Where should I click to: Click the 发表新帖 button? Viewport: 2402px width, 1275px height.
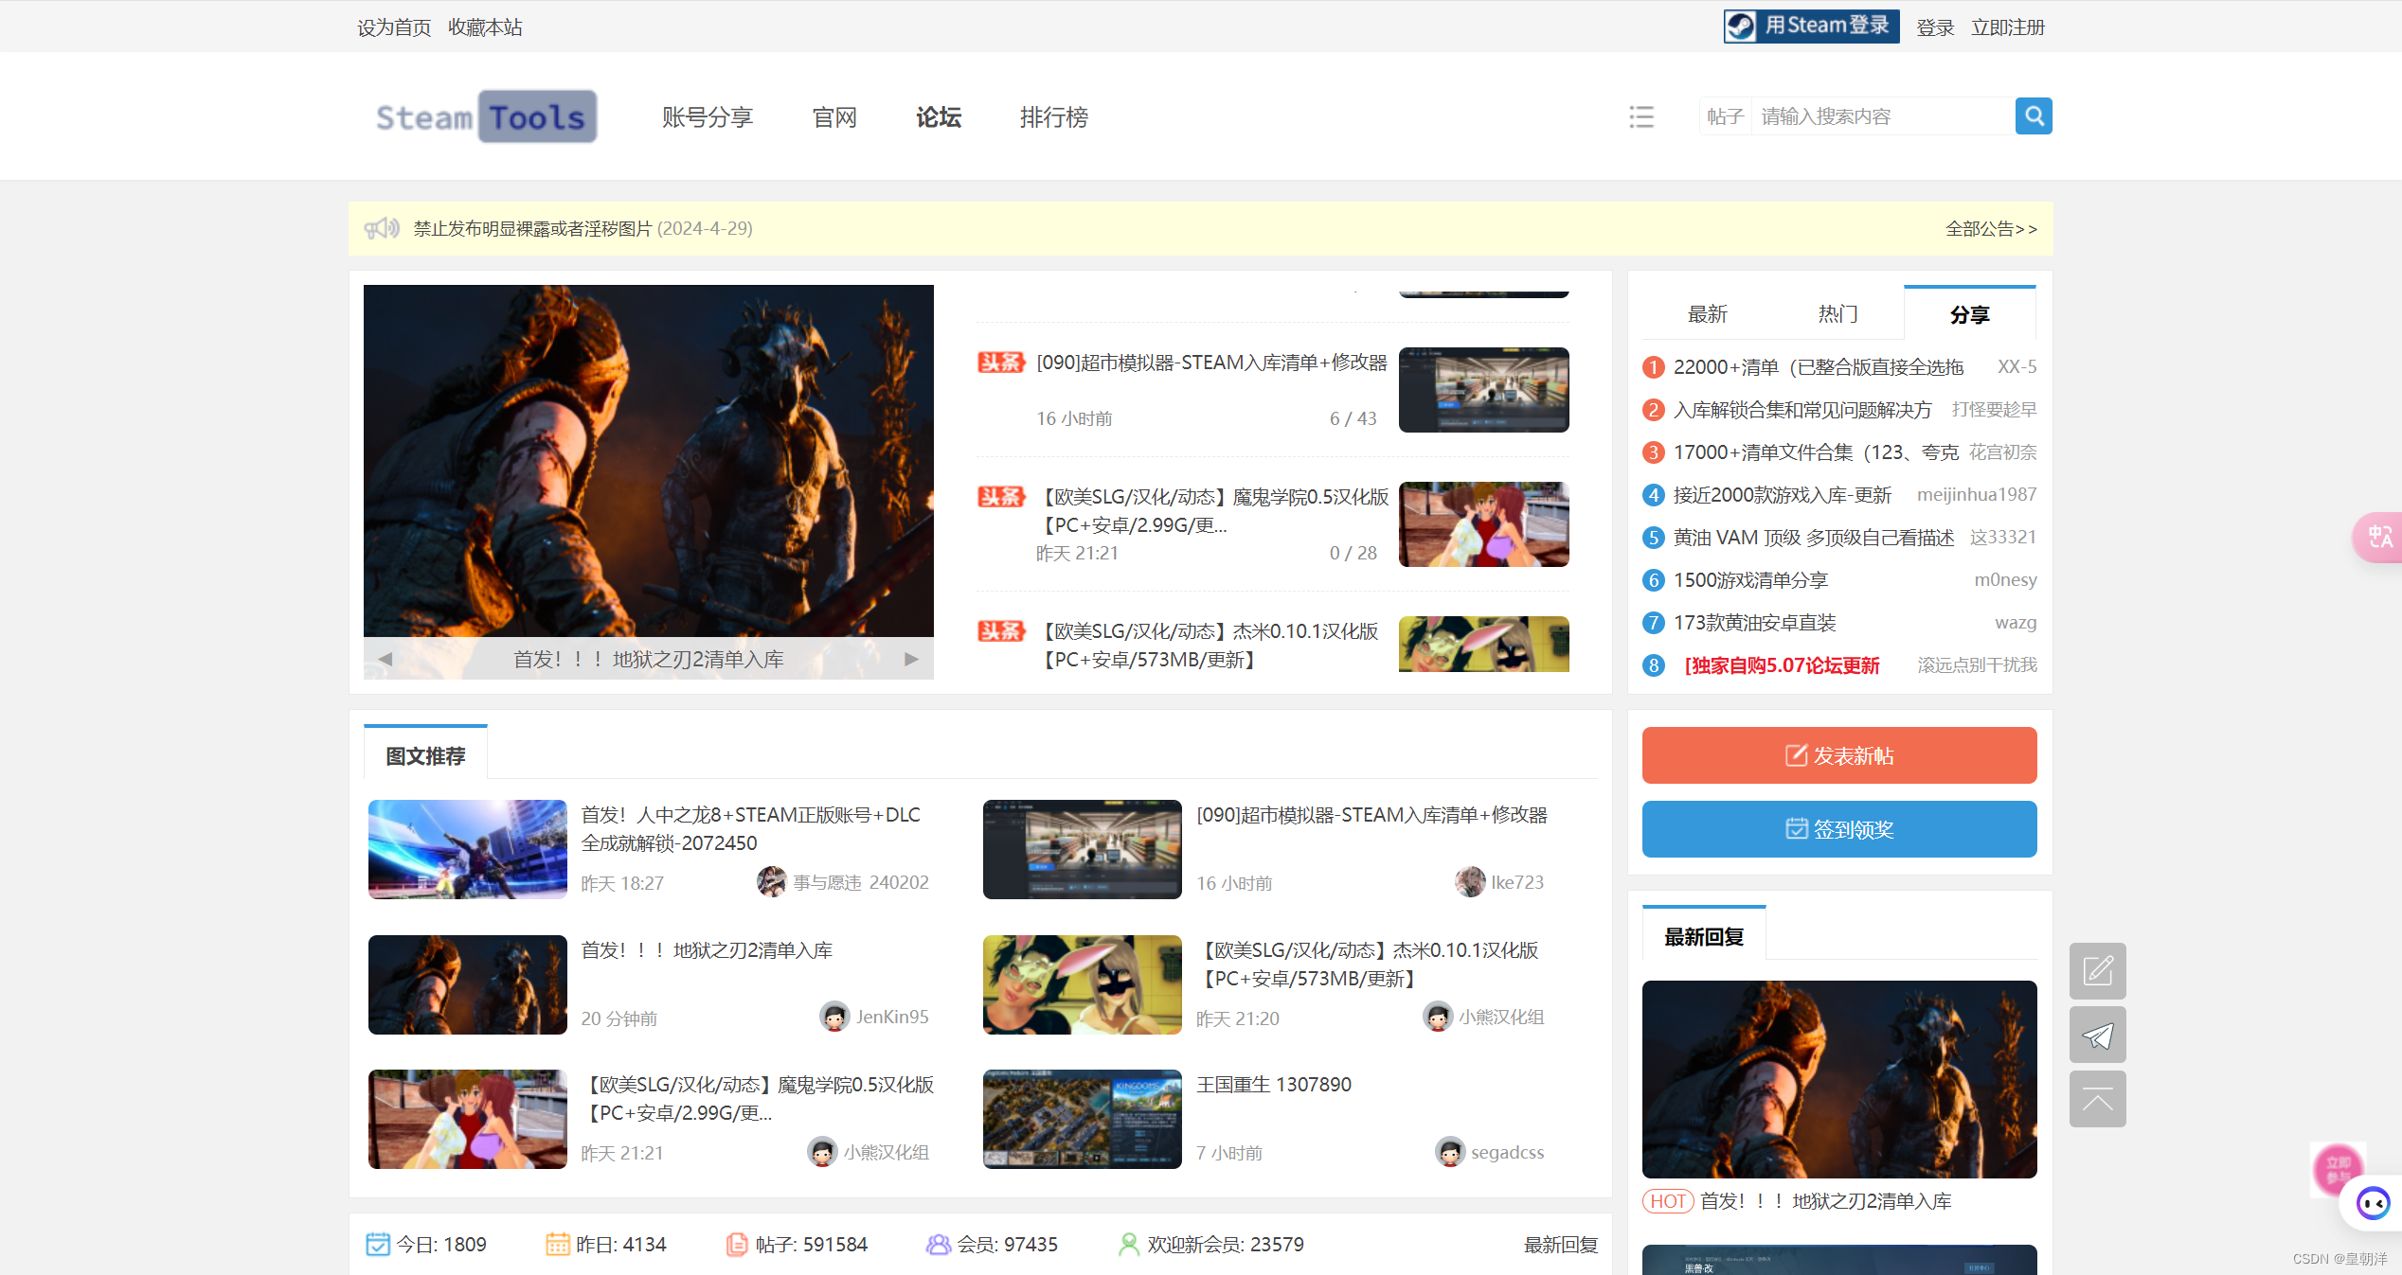(1838, 755)
